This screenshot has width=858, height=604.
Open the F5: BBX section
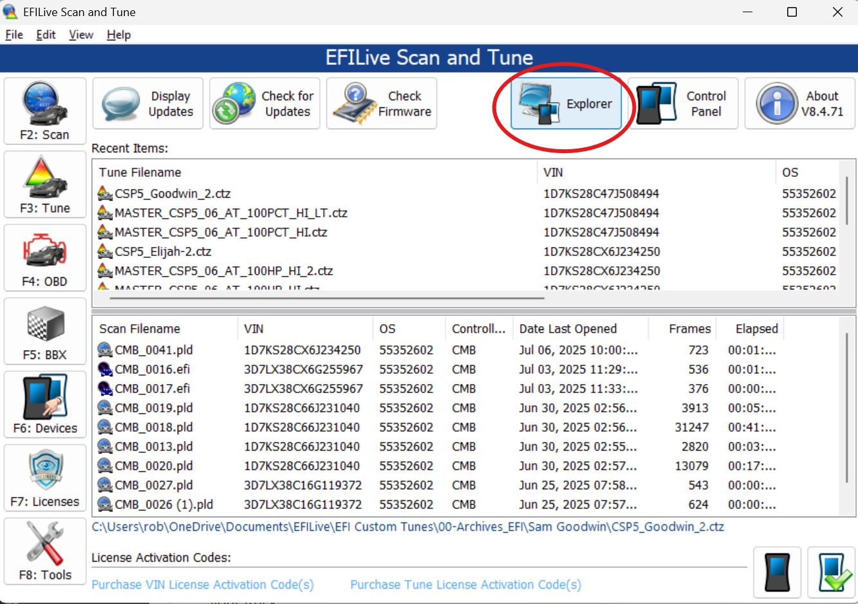coord(45,331)
